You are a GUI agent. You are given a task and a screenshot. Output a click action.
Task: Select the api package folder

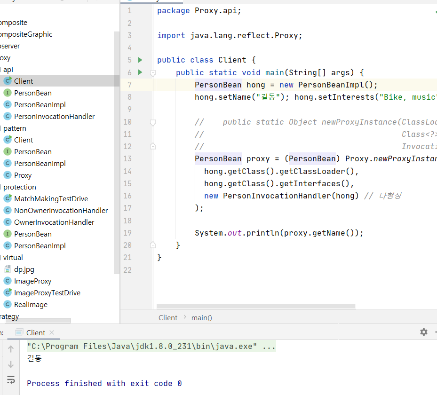point(8,70)
